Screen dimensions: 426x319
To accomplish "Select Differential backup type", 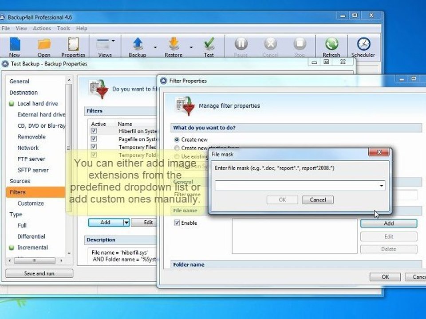I will pos(31,237).
